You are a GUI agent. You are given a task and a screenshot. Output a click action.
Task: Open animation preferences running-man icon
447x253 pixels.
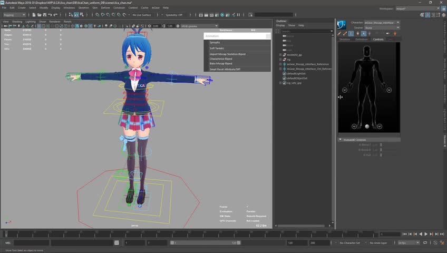(x=442, y=243)
